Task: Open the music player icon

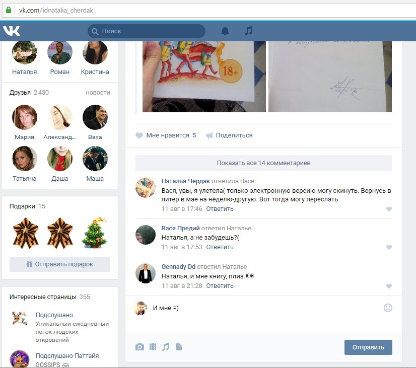Action: [x=248, y=31]
